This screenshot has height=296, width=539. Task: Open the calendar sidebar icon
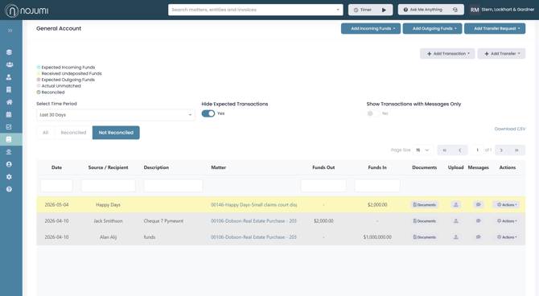9,114
